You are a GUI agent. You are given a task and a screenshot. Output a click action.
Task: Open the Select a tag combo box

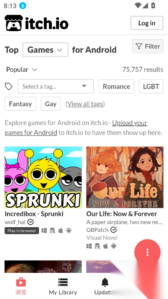click(56, 86)
